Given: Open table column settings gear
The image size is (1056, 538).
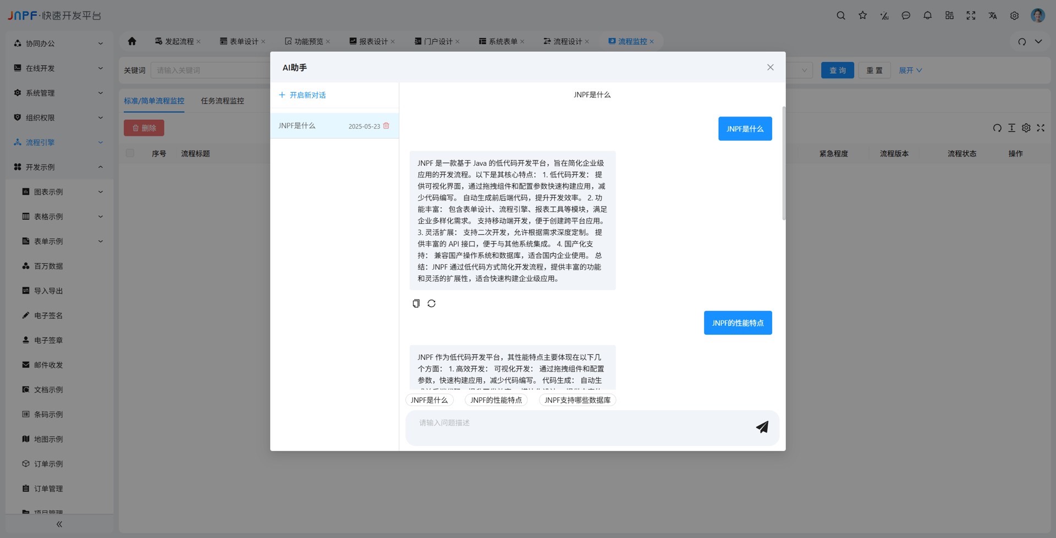Looking at the screenshot, I should click(x=1026, y=128).
